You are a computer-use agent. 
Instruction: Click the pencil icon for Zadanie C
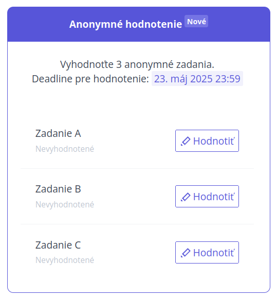click(x=186, y=253)
